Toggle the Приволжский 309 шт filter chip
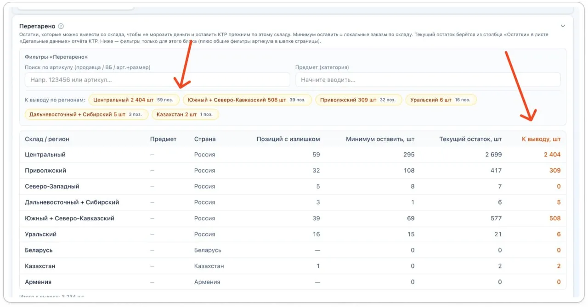The height and width of the screenshot is (307, 588). click(358, 100)
